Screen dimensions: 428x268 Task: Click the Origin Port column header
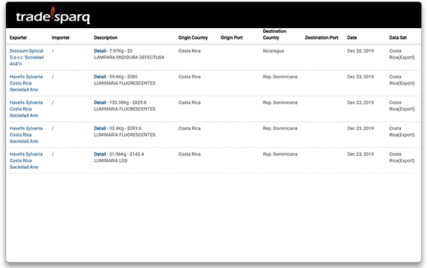231,38
